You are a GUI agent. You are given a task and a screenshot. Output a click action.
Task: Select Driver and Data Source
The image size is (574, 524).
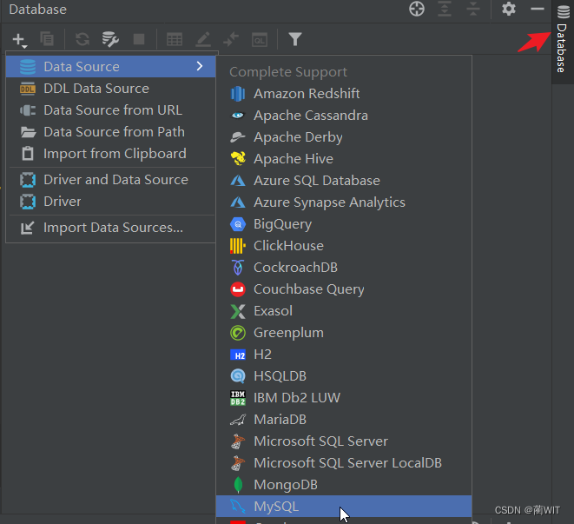pyautogui.click(x=110, y=180)
